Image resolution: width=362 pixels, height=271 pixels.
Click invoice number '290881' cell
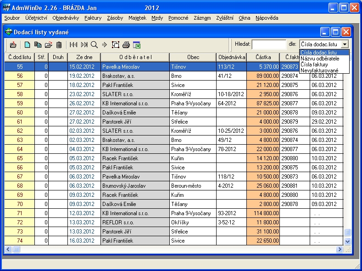click(295, 186)
